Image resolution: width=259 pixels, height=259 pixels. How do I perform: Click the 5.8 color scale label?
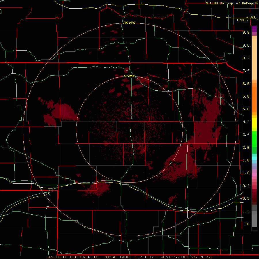(x=246, y=96)
